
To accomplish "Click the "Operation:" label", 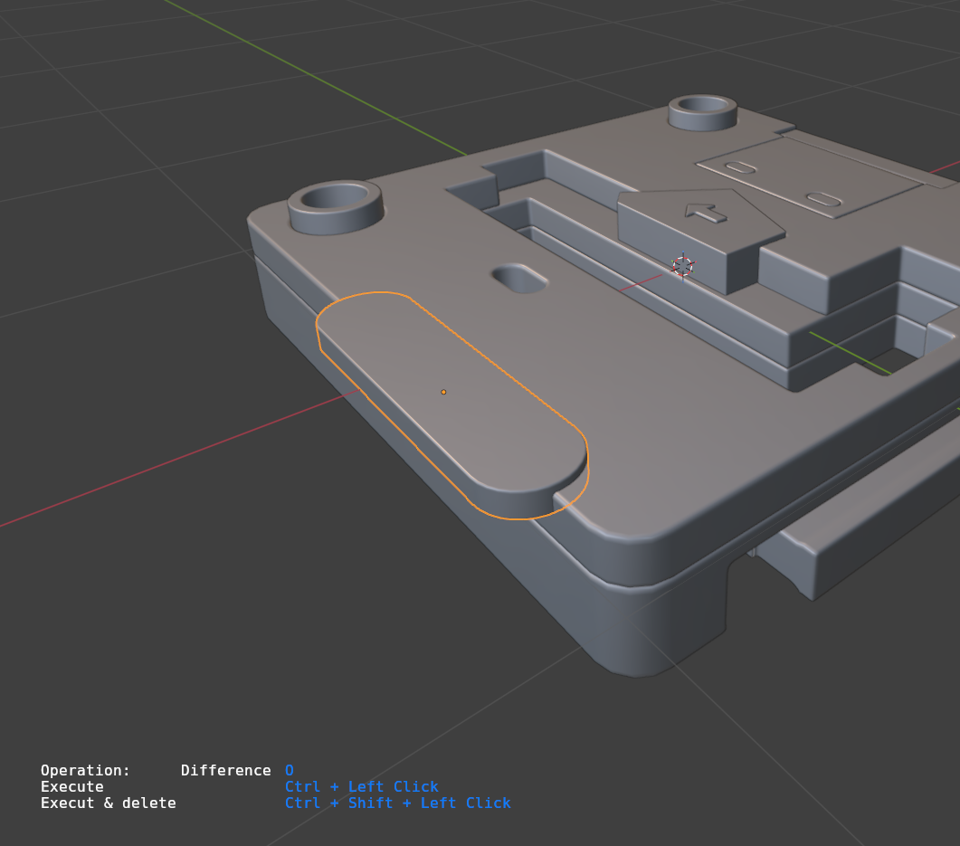I will [85, 770].
